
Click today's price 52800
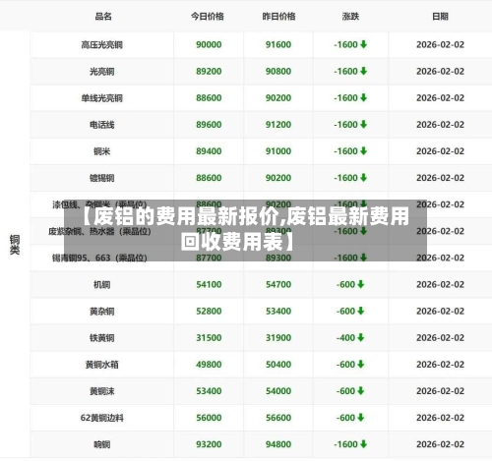pyautogui.click(x=209, y=311)
